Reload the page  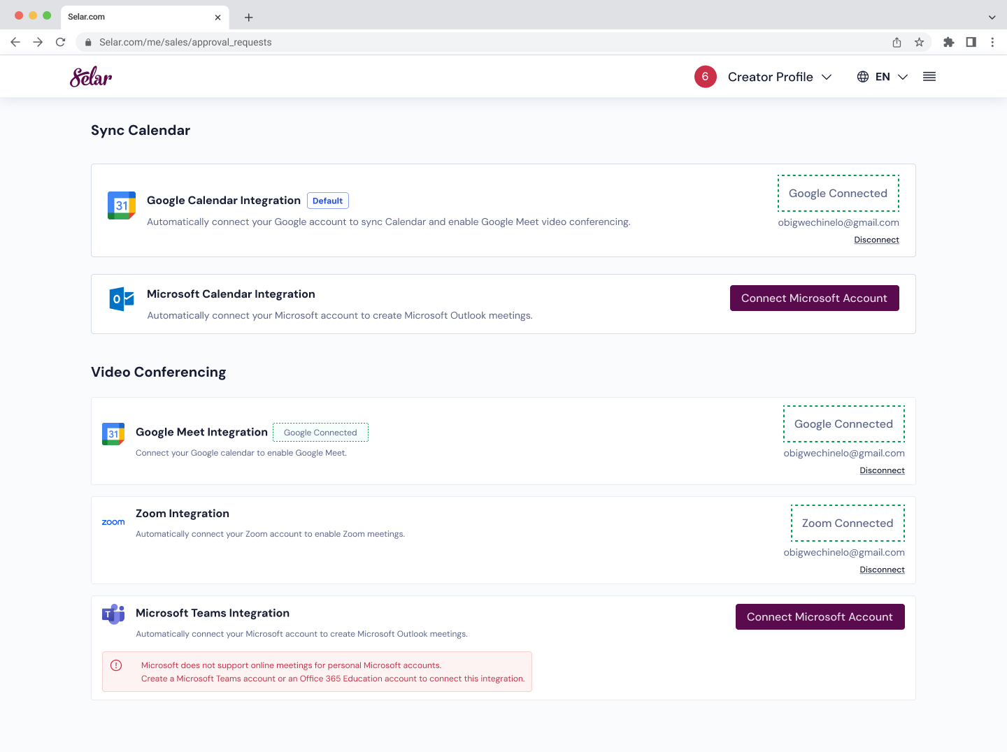tap(61, 42)
